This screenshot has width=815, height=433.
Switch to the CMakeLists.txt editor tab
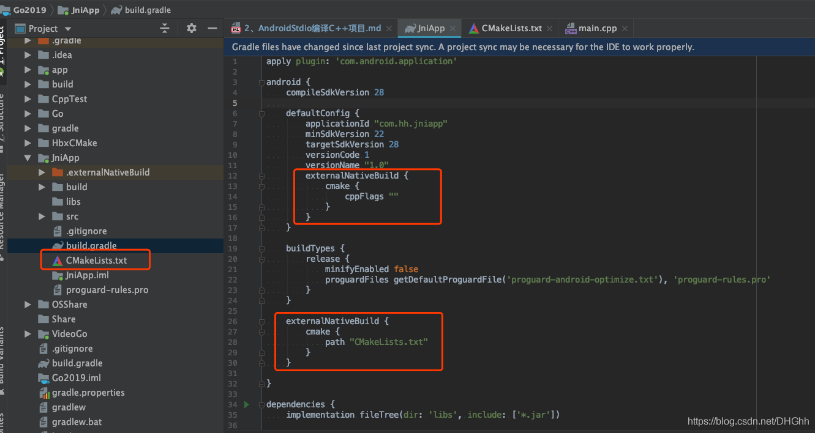[x=511, y=28]
